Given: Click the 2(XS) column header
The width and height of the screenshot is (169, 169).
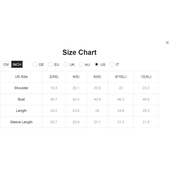Looking at the screenshot, I should (x=54, y=77).
